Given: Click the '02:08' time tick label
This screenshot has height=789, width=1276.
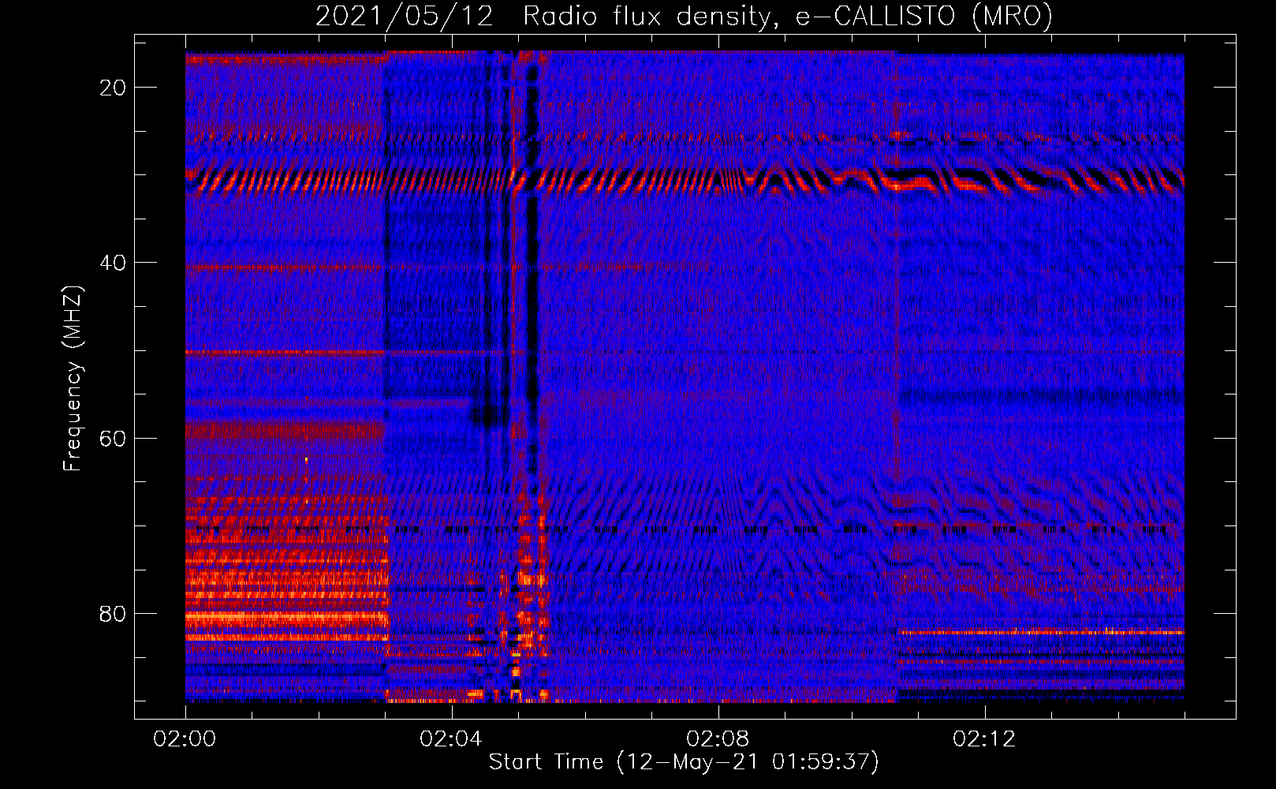Looking at the screenshot, I should point(718,739).
